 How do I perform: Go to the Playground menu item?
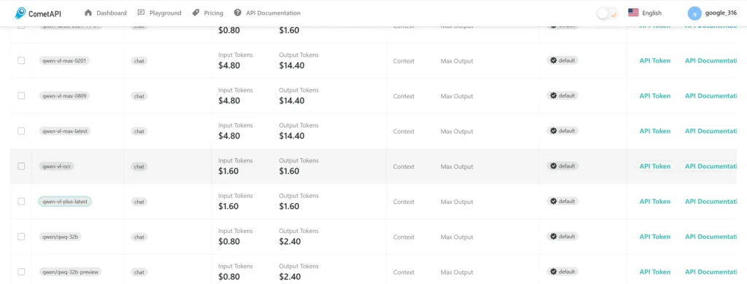point(159,13)
